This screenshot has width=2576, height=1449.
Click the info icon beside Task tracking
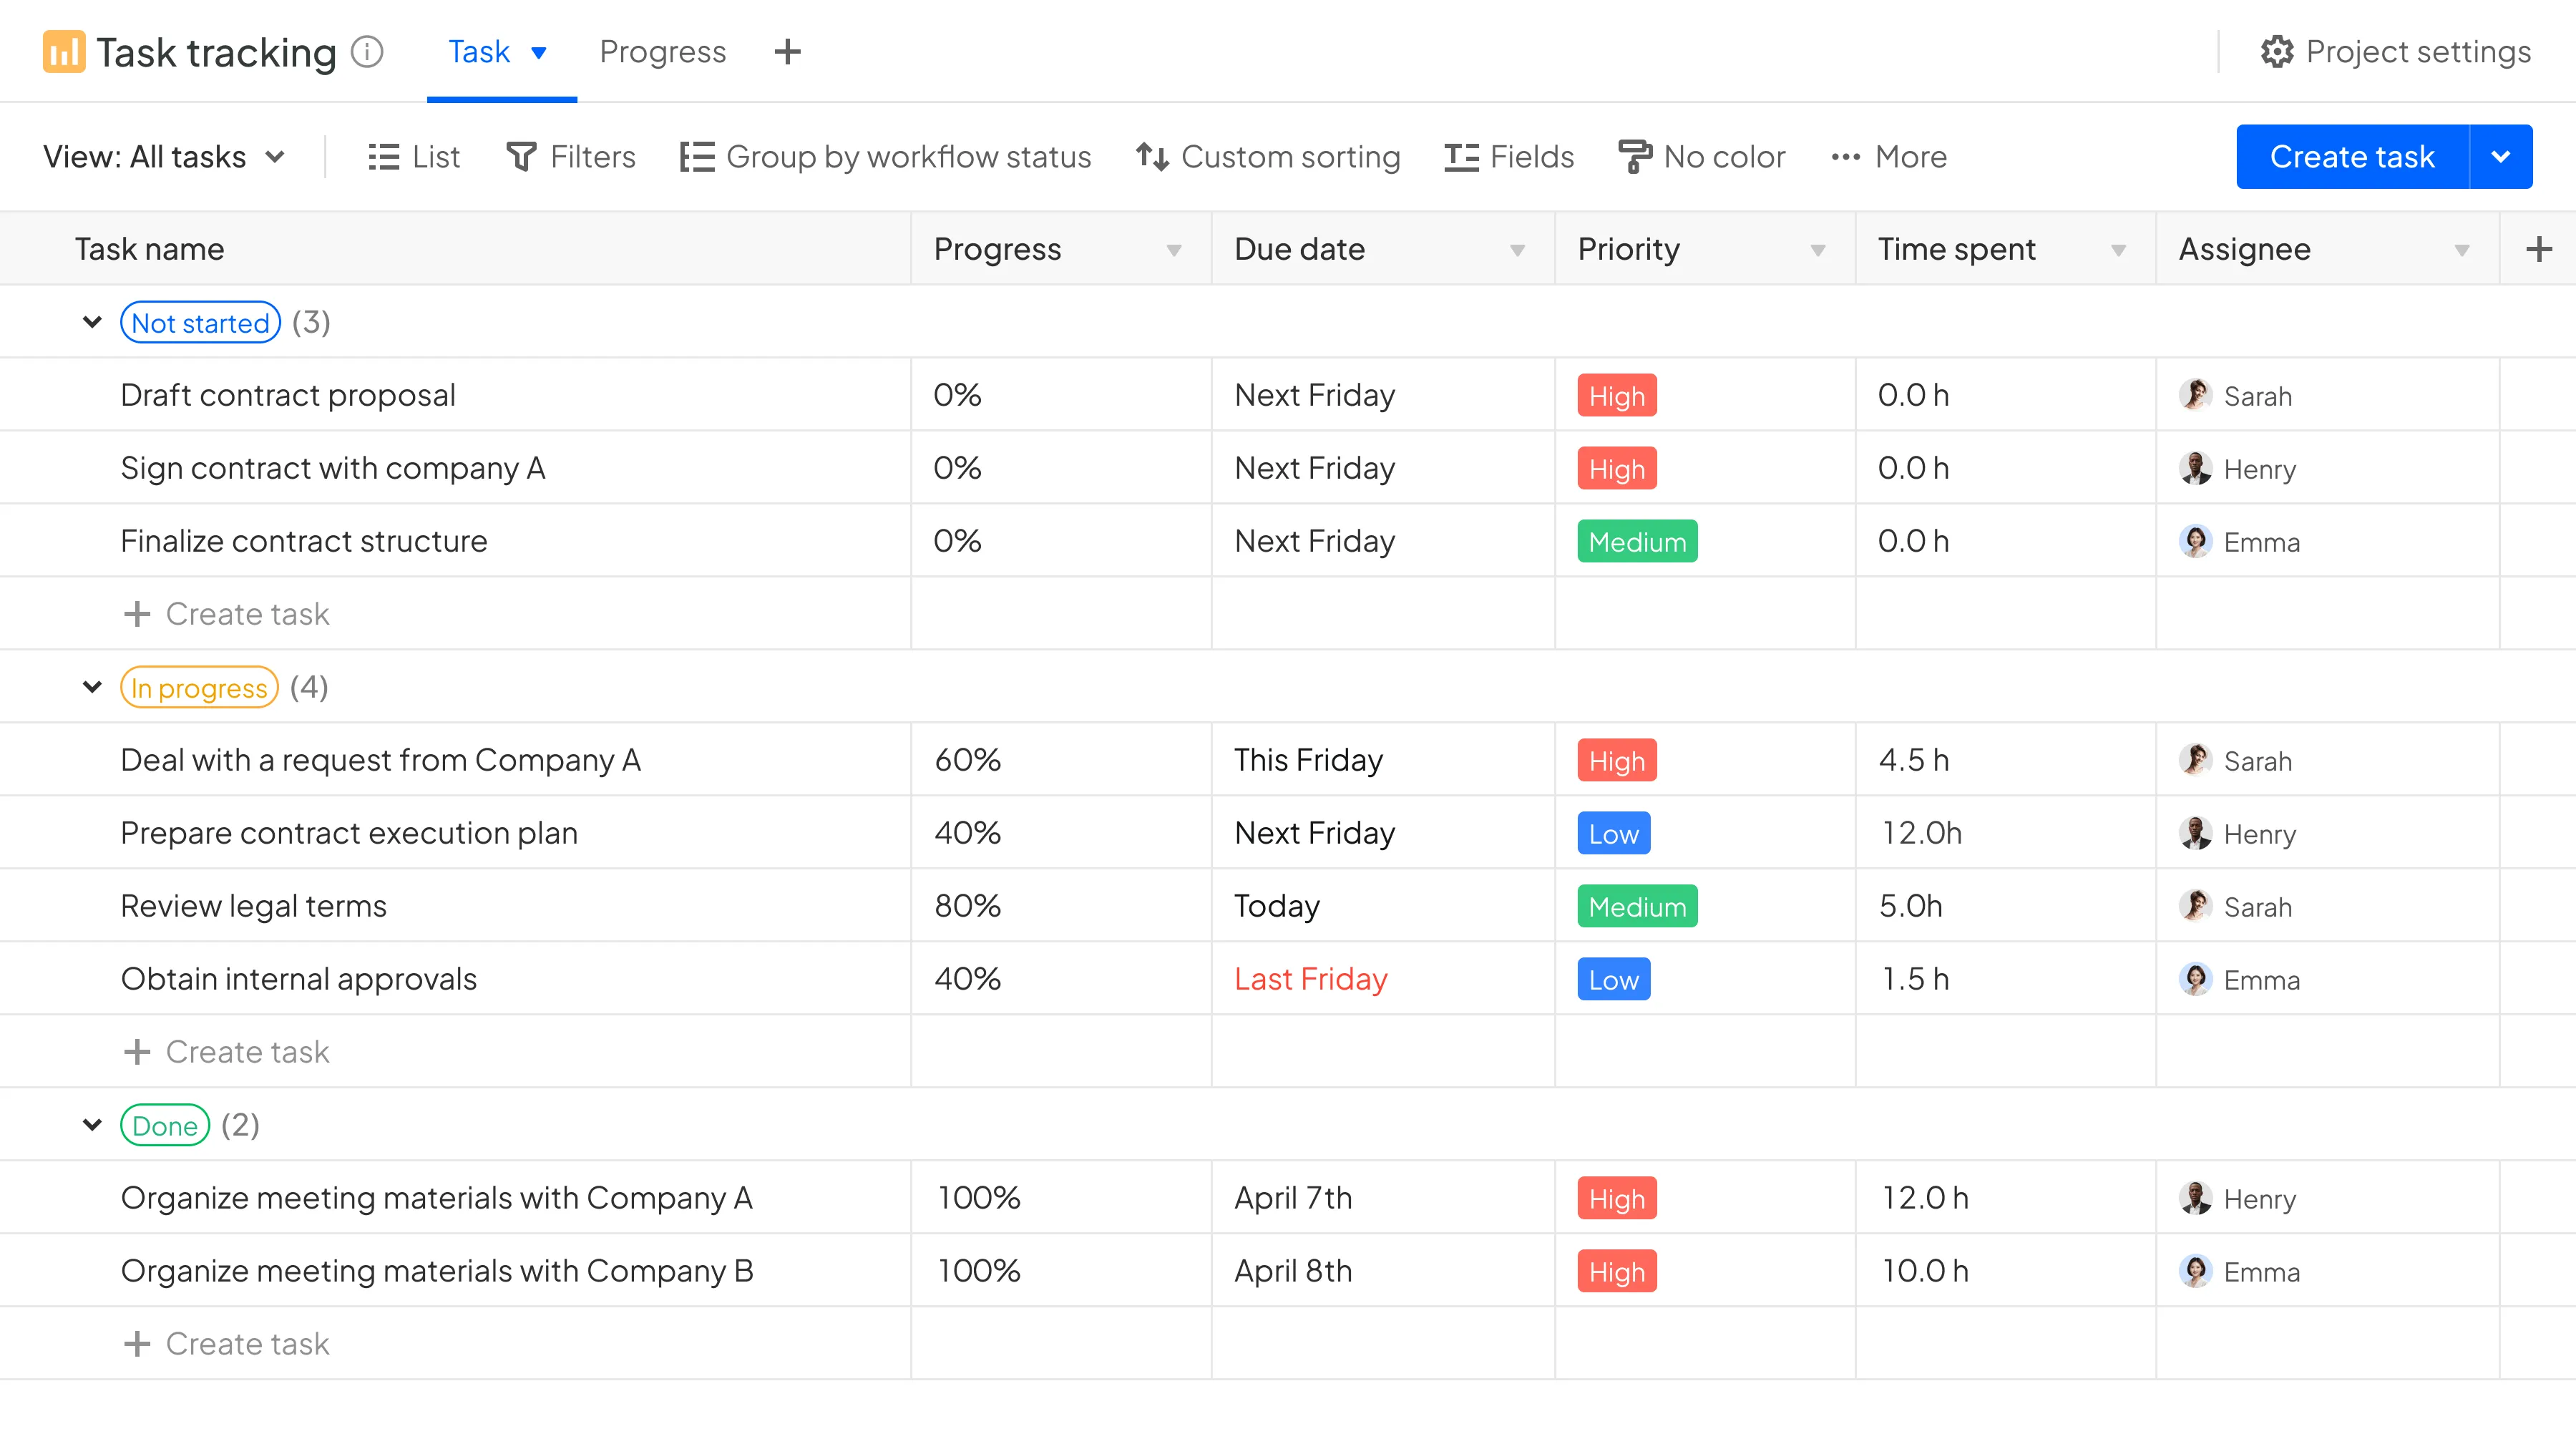tap(367, 51)
